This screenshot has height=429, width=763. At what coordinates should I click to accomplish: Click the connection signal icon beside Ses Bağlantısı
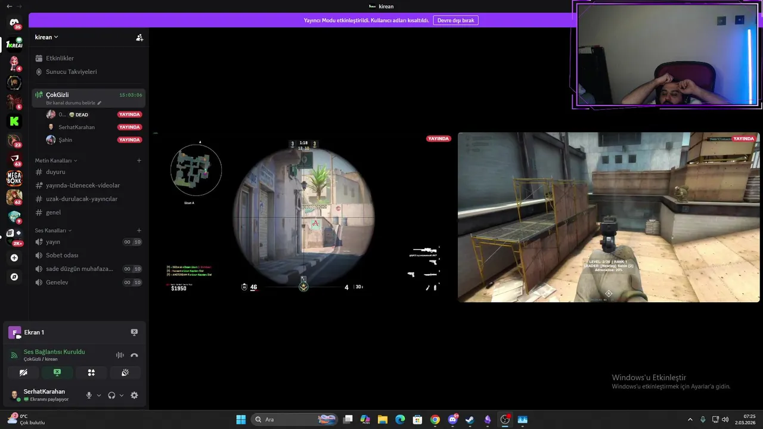pyautogui.click(x=14, y=355)
